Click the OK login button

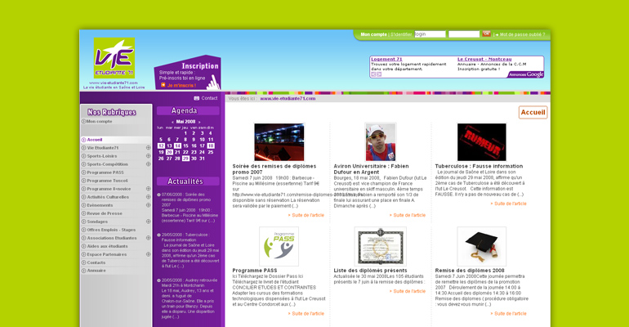[x=487, y=34]
